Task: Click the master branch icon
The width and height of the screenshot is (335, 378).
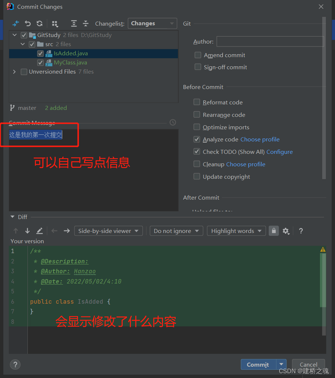Action: (x=12, y=108)
